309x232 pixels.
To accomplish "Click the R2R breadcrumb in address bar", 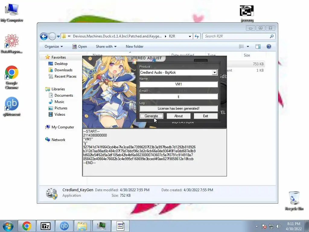I will pos(172,36).
